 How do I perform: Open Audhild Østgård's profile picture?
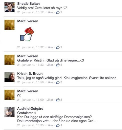[x=9, y=112]
